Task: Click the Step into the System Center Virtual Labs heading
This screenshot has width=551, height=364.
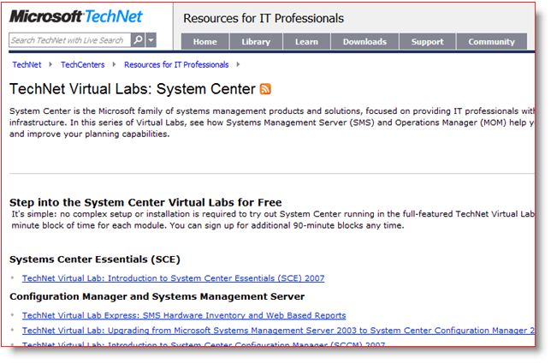Action: click(x=145, y=203)
